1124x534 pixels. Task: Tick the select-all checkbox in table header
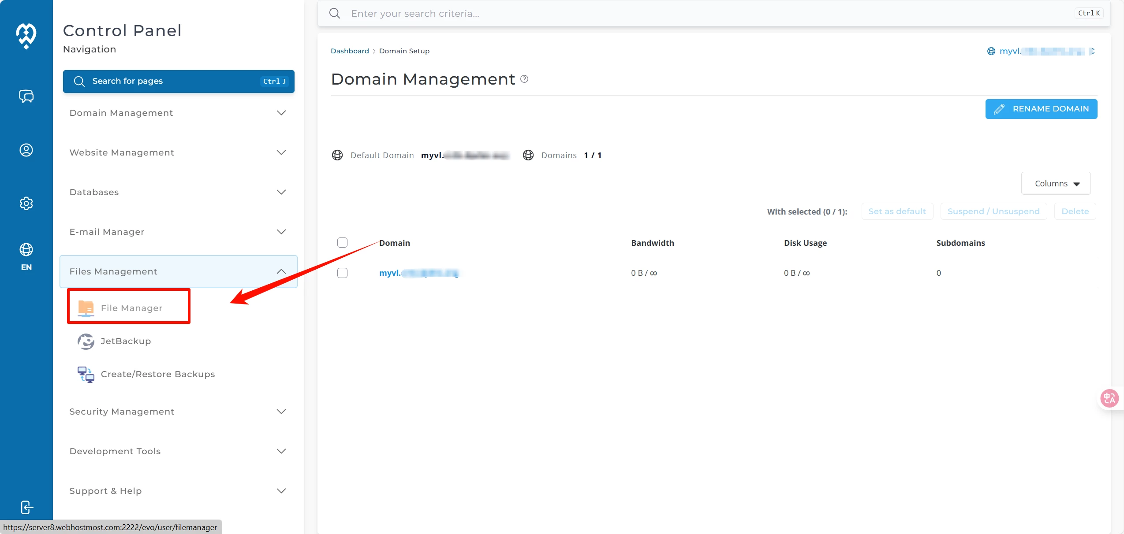(x=342, y=243)
